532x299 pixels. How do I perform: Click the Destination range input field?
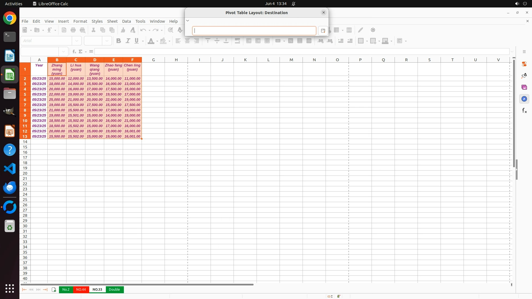[254, 31]
